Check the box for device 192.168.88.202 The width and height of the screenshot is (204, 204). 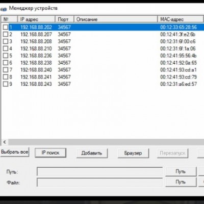(6, 27)
